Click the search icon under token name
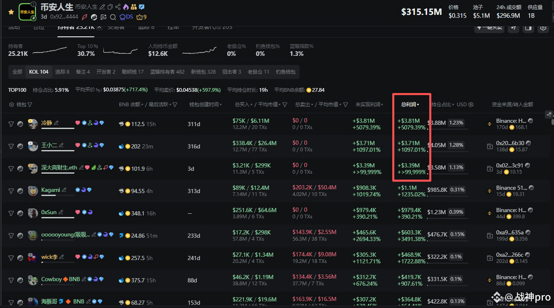 [x=113, y=17]
